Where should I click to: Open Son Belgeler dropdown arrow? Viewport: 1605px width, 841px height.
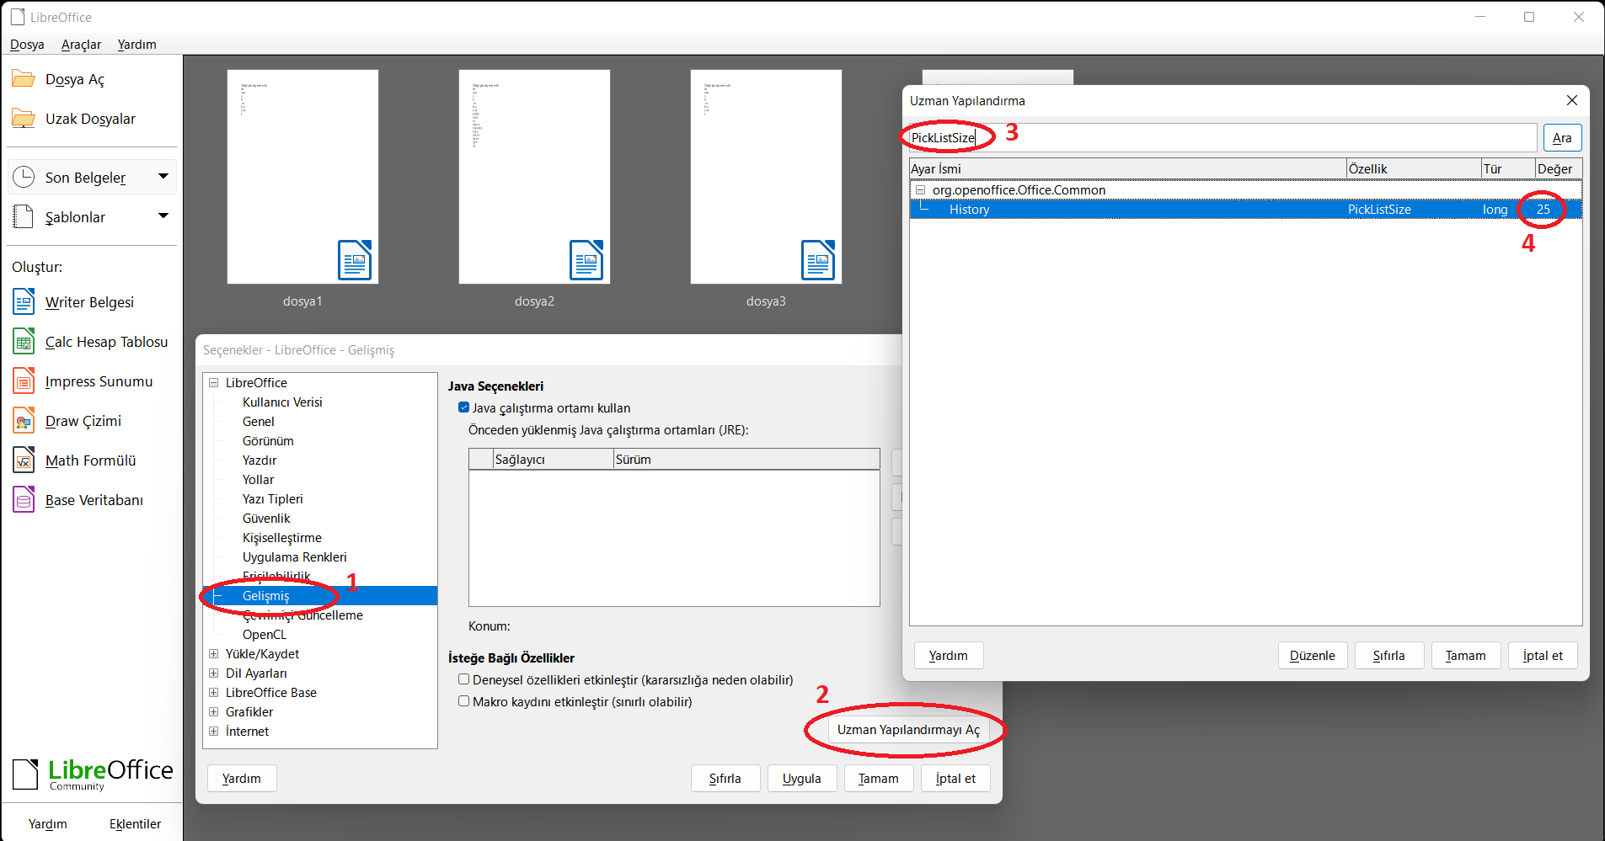click(163, 177)
